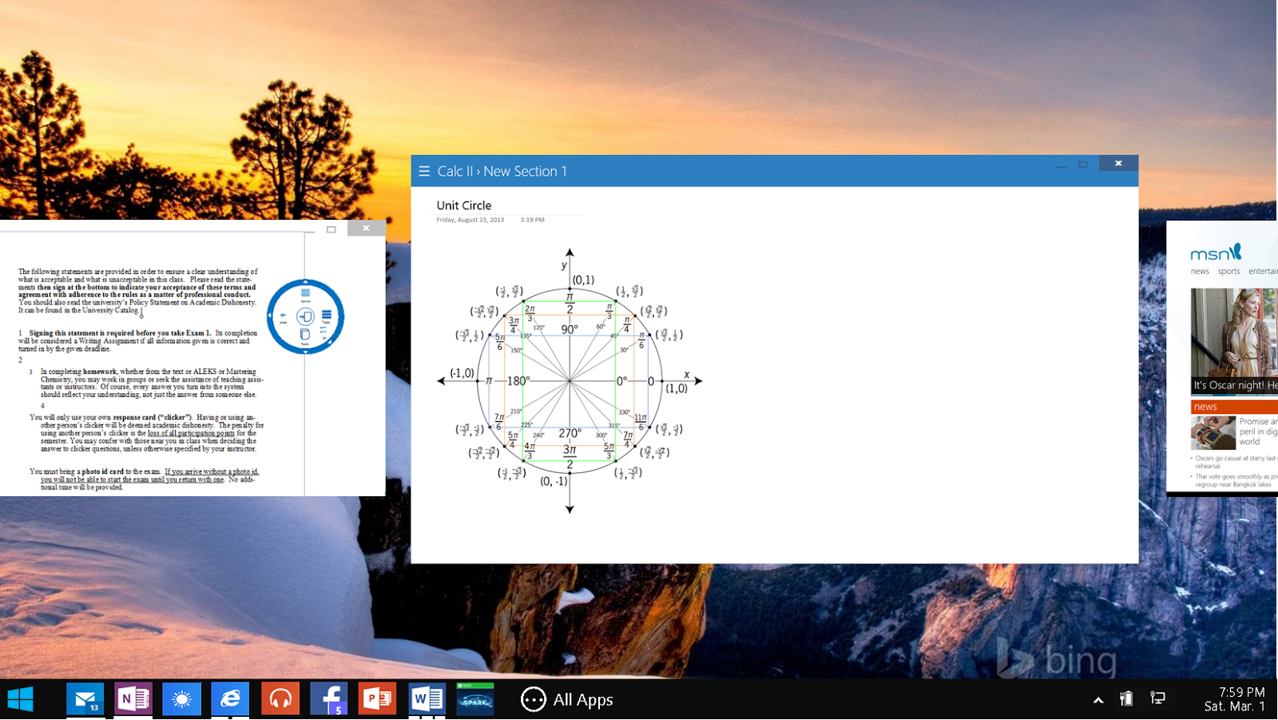Click the orange news section header

[1234, 407]
